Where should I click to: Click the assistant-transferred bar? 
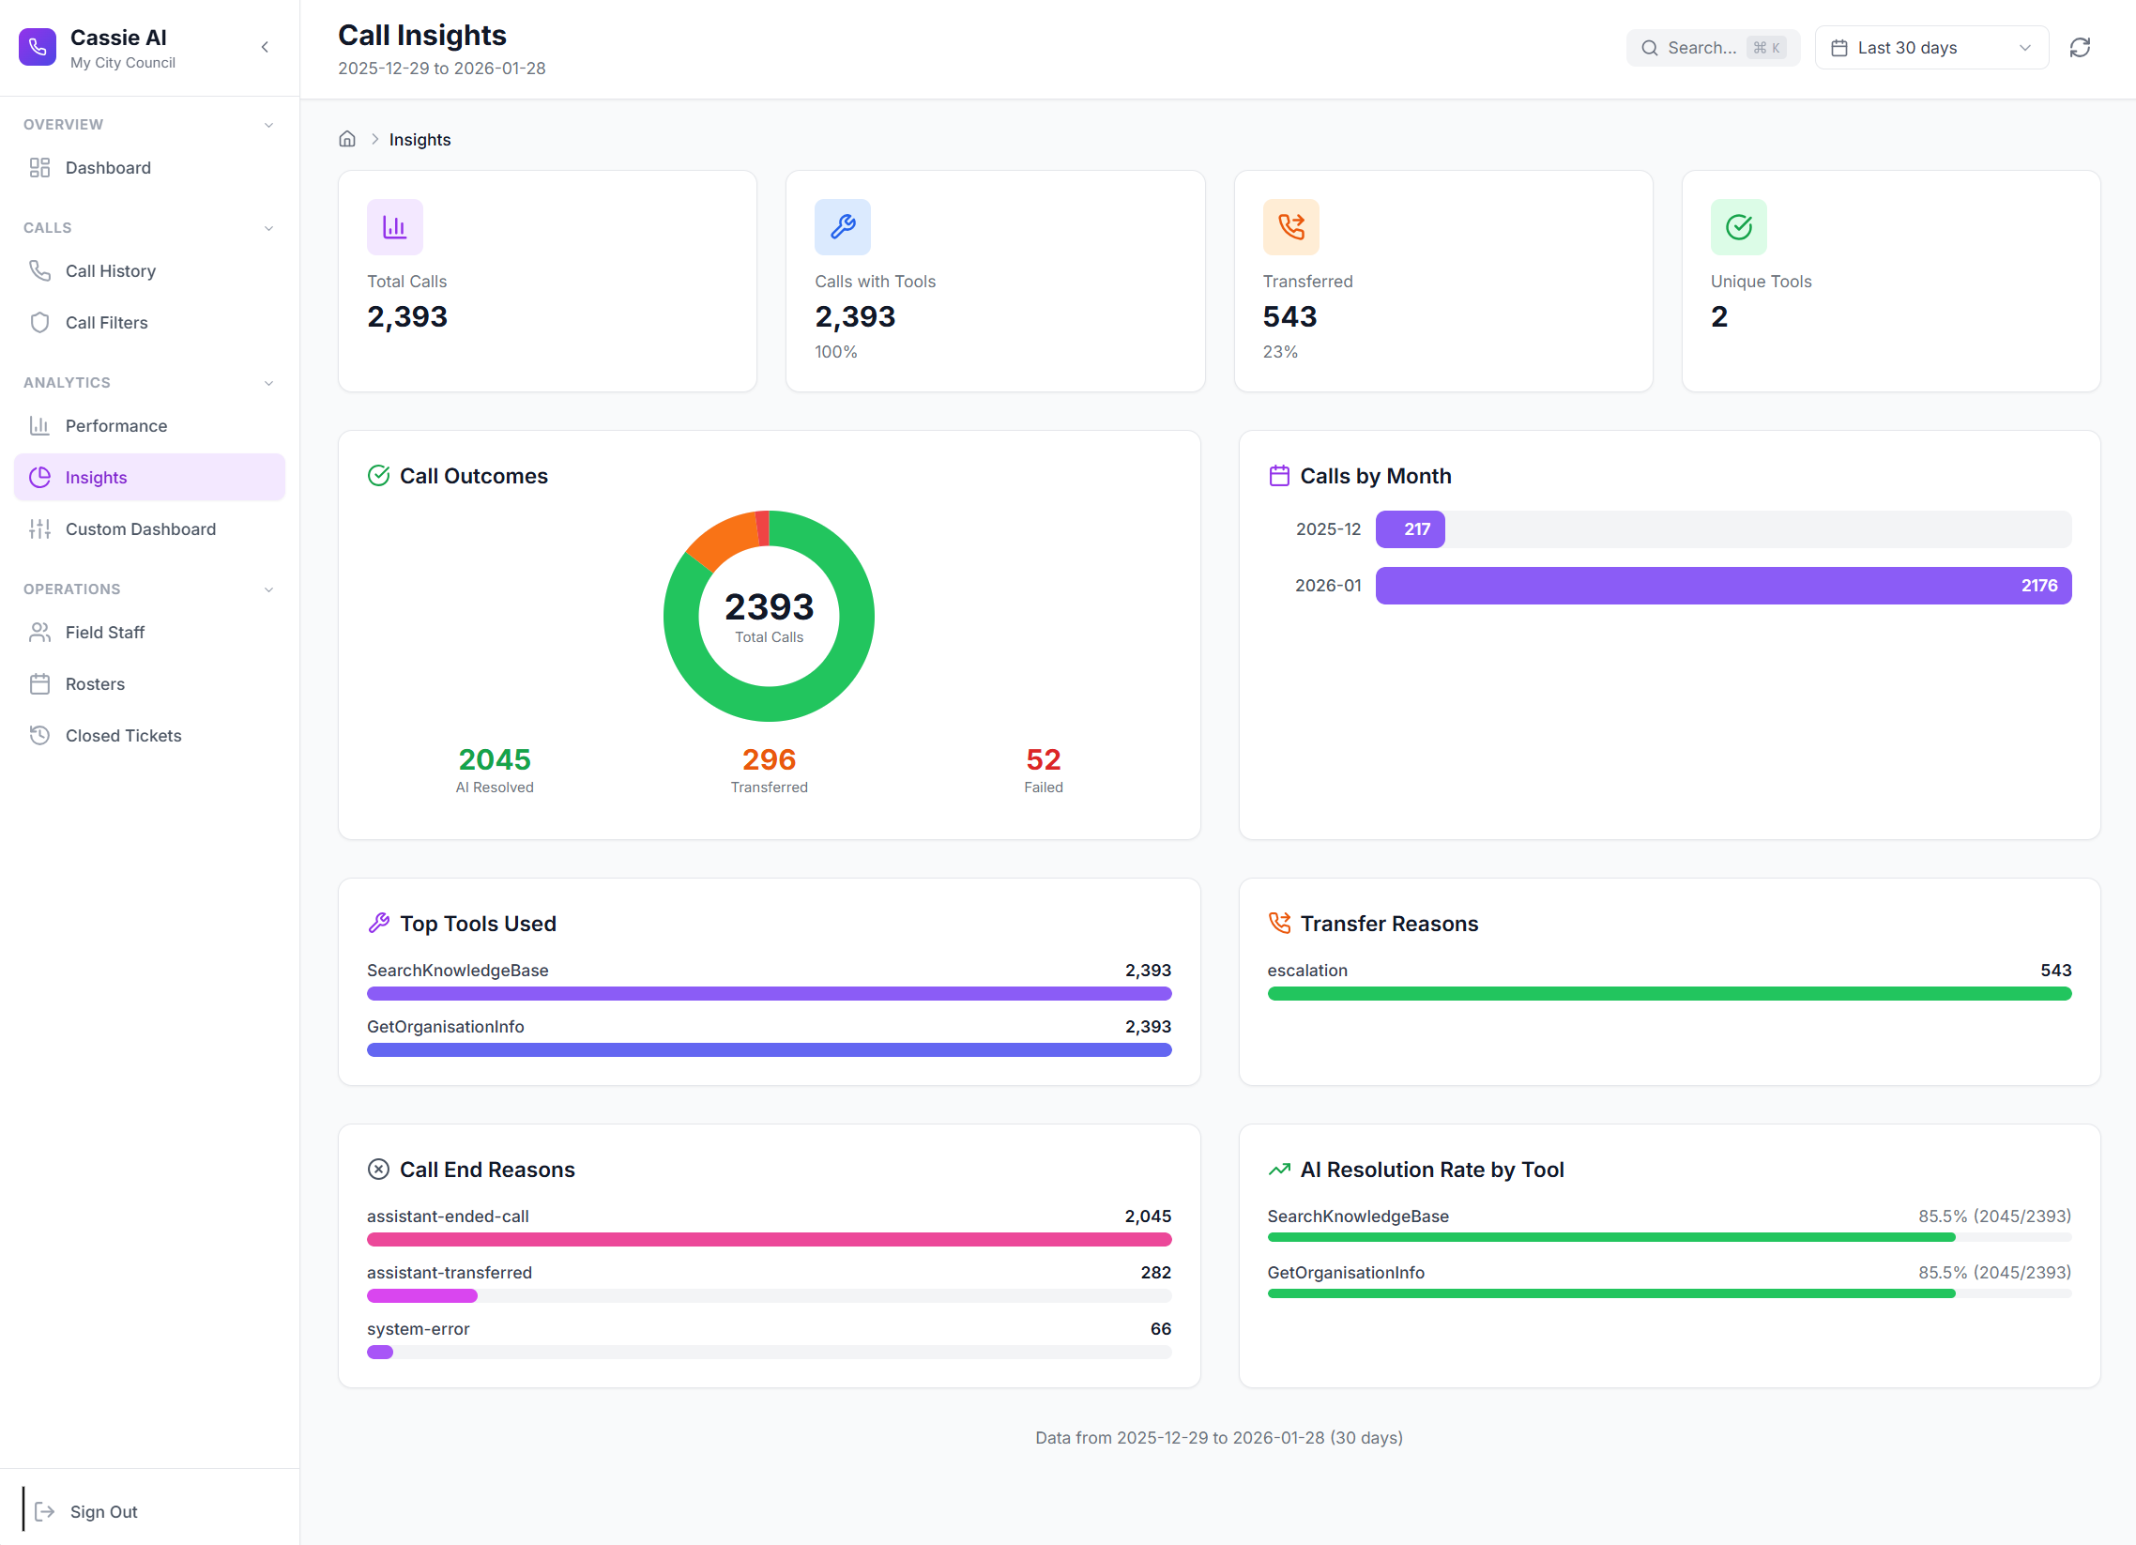coord(422,1296)
